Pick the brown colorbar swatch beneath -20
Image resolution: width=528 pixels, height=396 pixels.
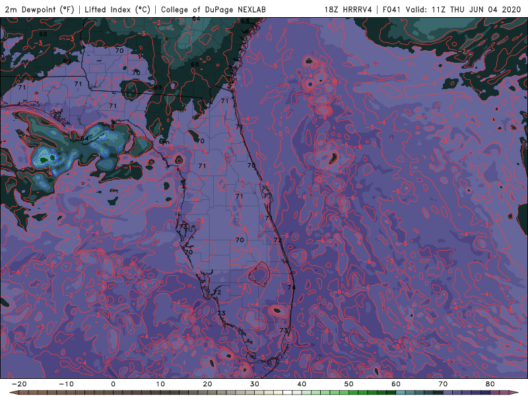tap(24, 393)
